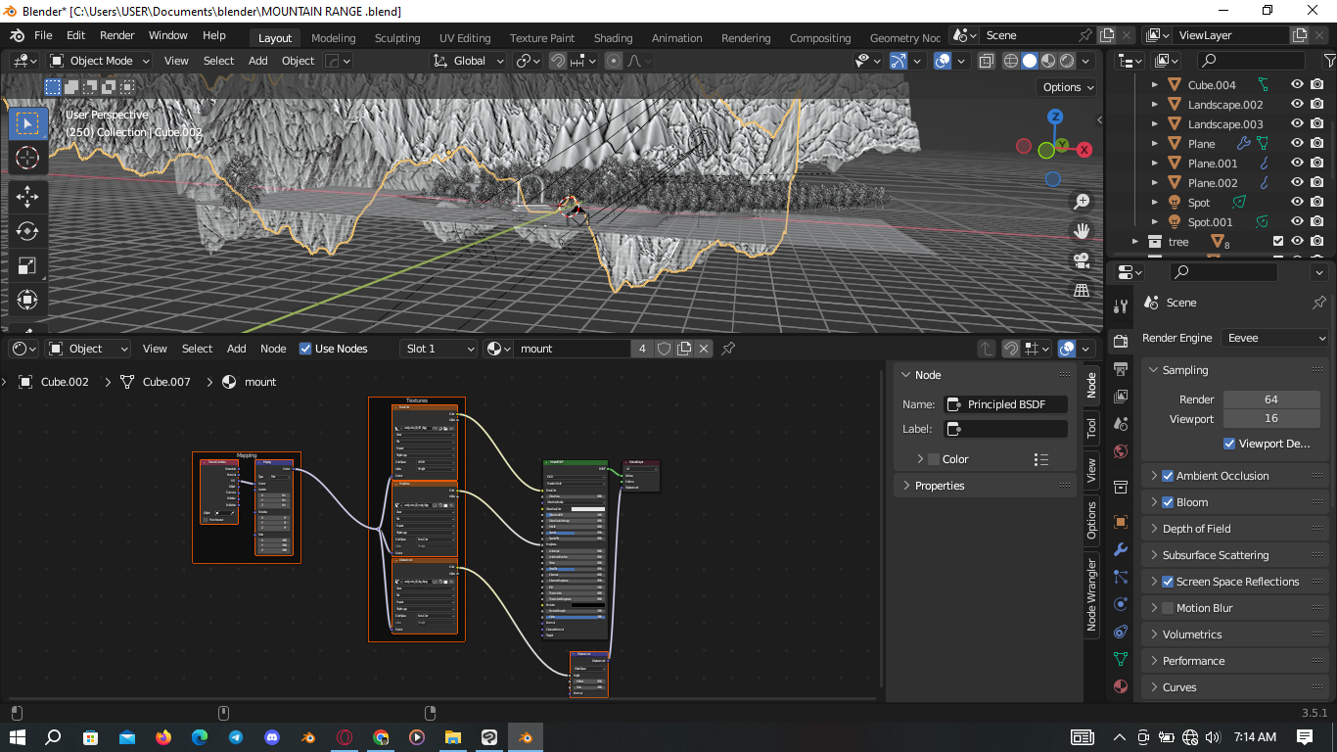Screen dimensions: 1337x752
Task: Select the Transform tool
Action: (x=27, y=300)
